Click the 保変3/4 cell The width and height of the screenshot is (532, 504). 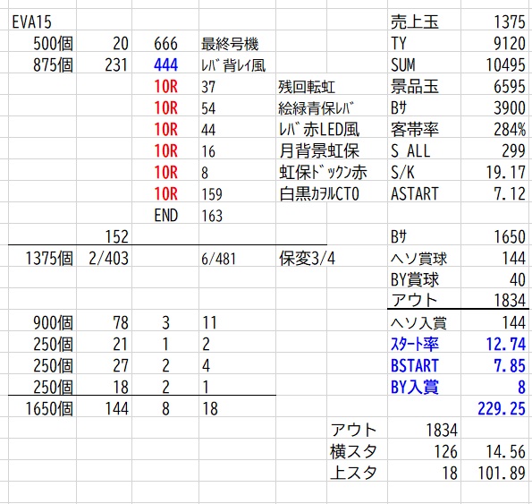click(x=307, y=259)
